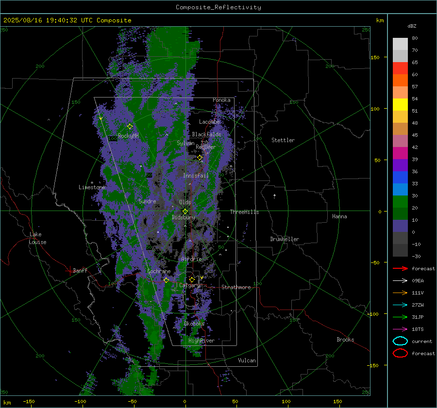437x408 pixels.
Task: Click the dBZ legend heading
Action: pyautogui.click(x=412, y=26)
